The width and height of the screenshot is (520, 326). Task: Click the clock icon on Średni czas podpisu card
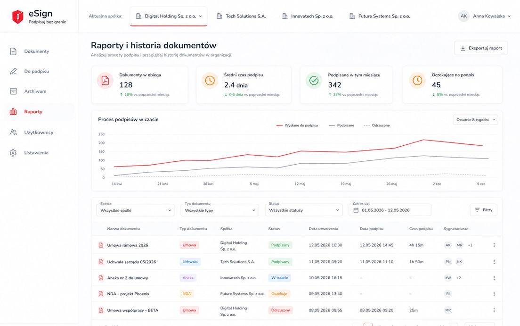point(210,80)
